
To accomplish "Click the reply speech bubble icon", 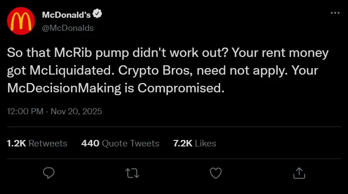I will 49,173.
